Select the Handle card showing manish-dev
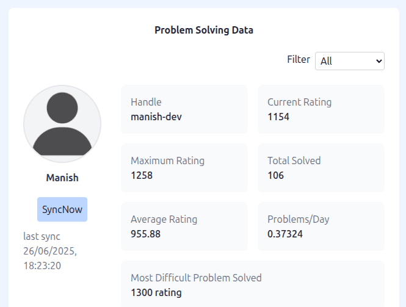Viewport: 406px width, 307px height. (184, 109)
